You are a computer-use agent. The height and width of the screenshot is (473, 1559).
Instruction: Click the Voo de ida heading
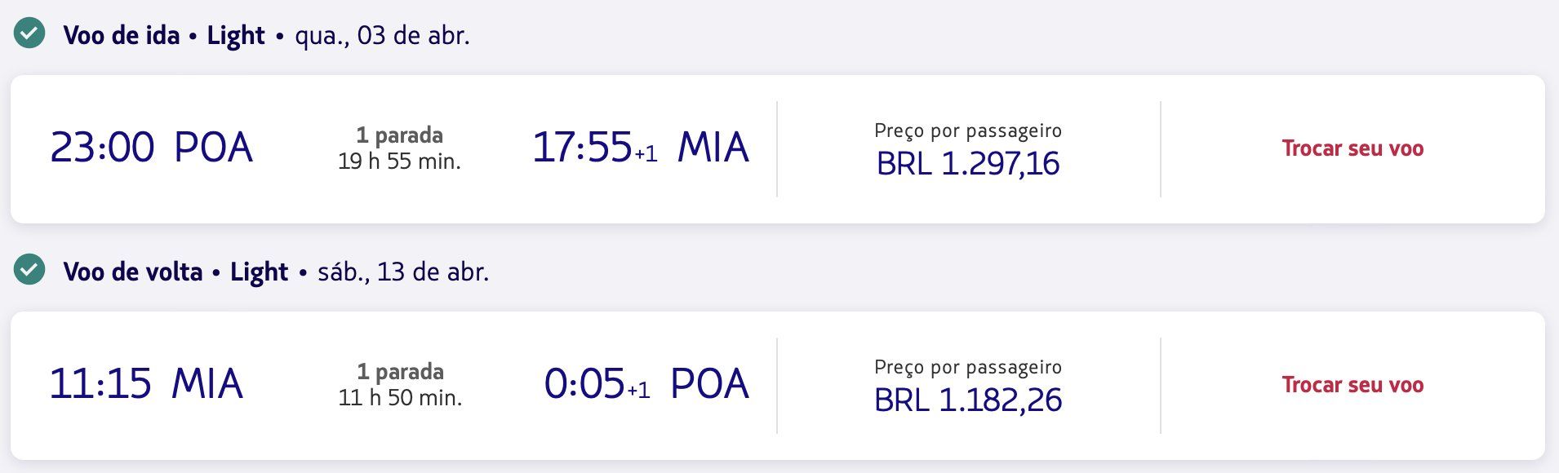(122, 35)
